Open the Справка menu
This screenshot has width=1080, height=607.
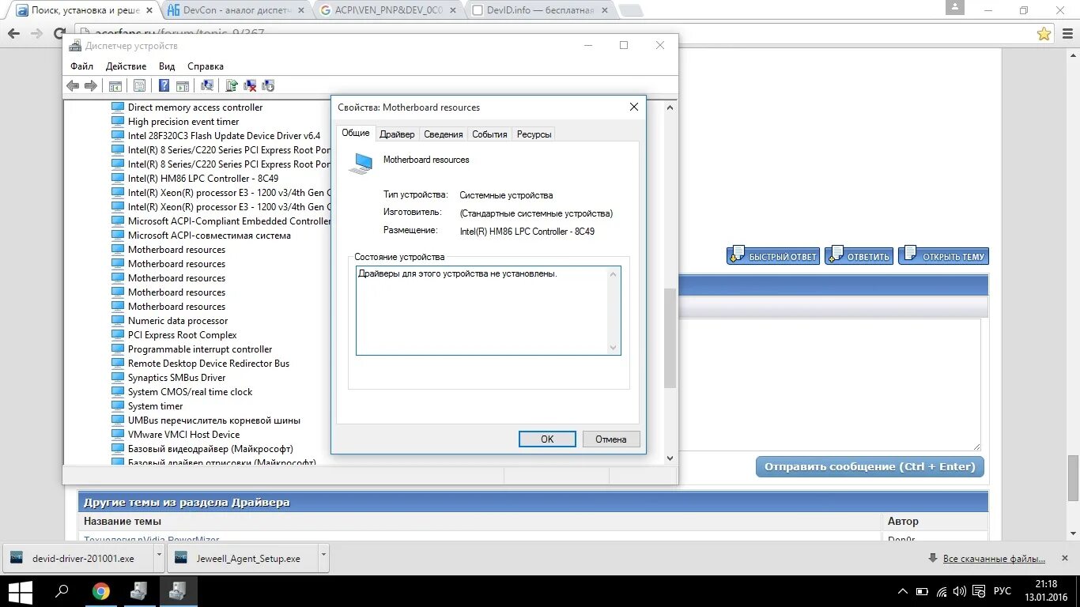pyautogui.click(x=206, y=66)
